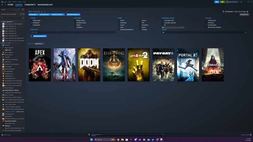Click the back navigation arrow
Image resolution: width=253 pixels, height=142 pixels.
tap(2, 5)
